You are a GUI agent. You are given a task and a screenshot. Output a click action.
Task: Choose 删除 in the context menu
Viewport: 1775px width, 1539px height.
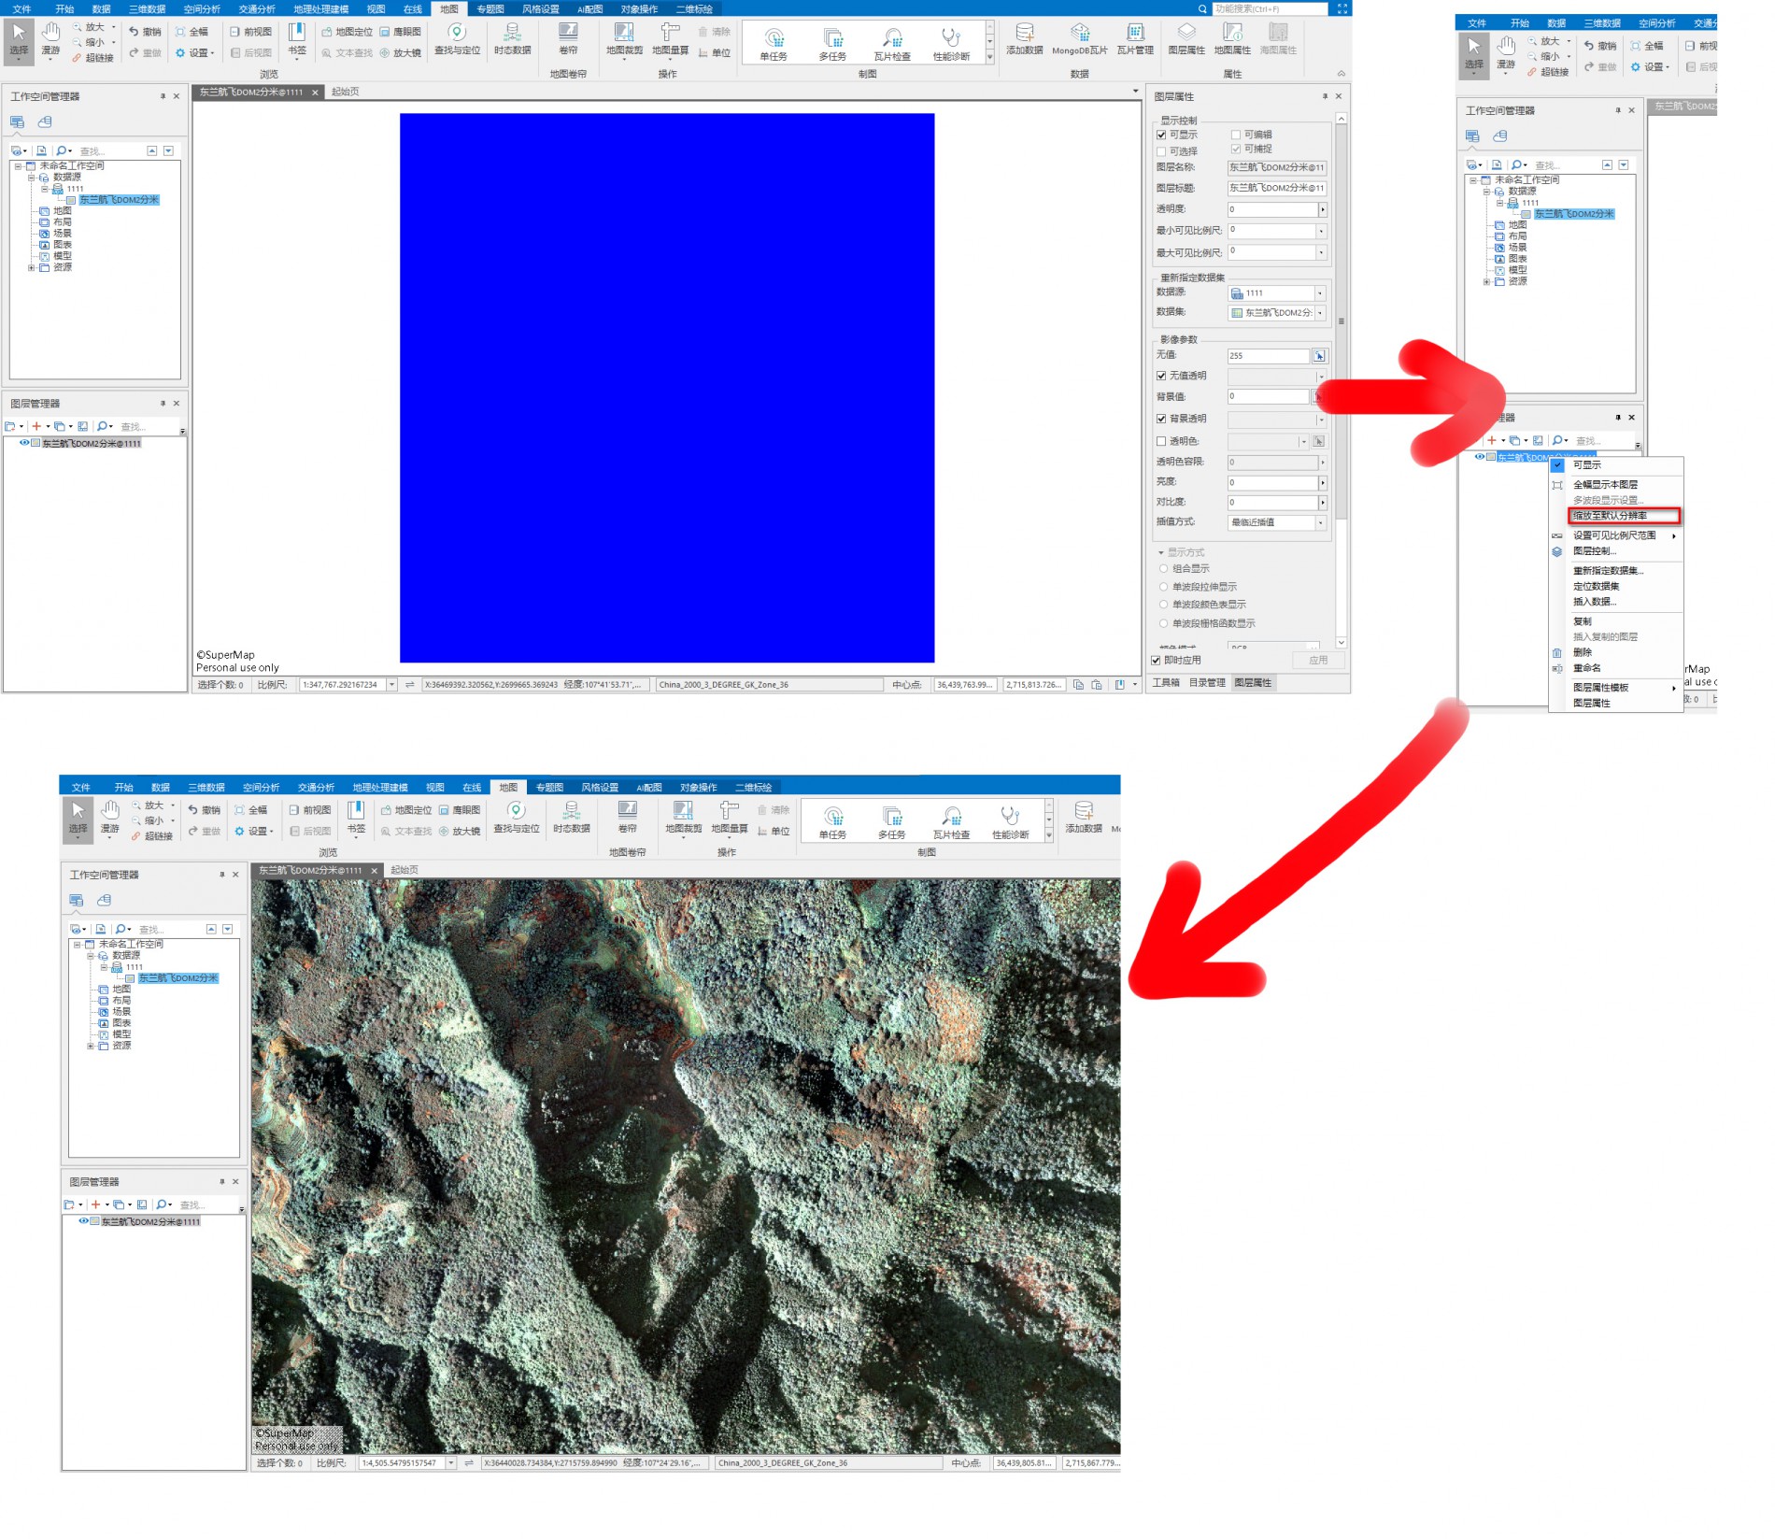point(1582,652)
